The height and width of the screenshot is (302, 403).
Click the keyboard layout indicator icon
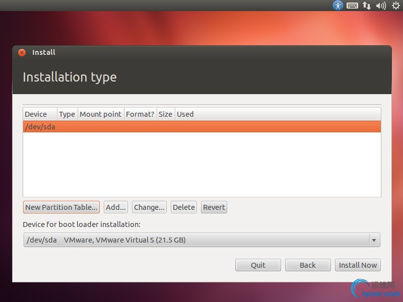point(352,6)
